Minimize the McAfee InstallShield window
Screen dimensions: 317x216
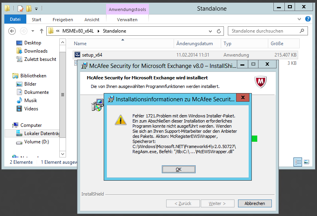point(243,64)
